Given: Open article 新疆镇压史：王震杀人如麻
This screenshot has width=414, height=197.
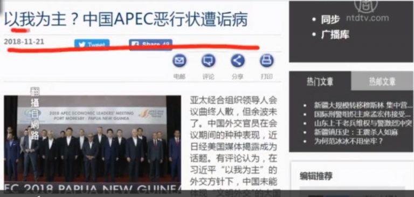Looking at the screenshot, I should [356, 132].
